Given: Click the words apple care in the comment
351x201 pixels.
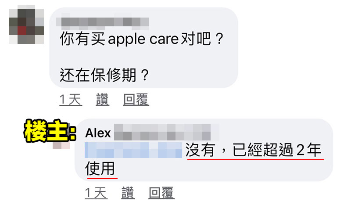Looking at the screenshot, I should point(143,39).
